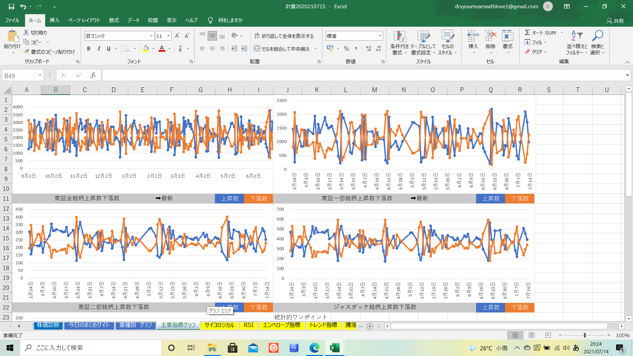The width and height of the screenshot is (633, 356).
Task: Switch to the サイコロジカル sheet tab
Action: click(219, 325)
